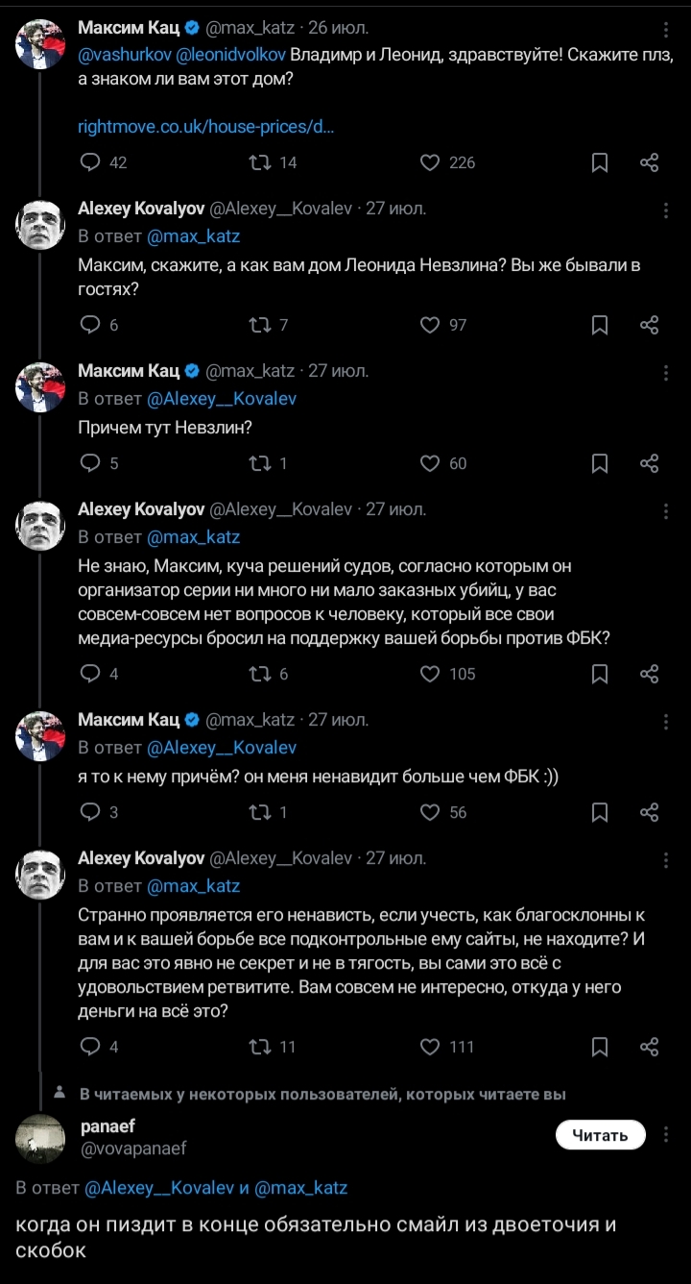The image size is (691, 1284).
Task: Open the three-dot menu on the first tweet
Action: (667, 29)
